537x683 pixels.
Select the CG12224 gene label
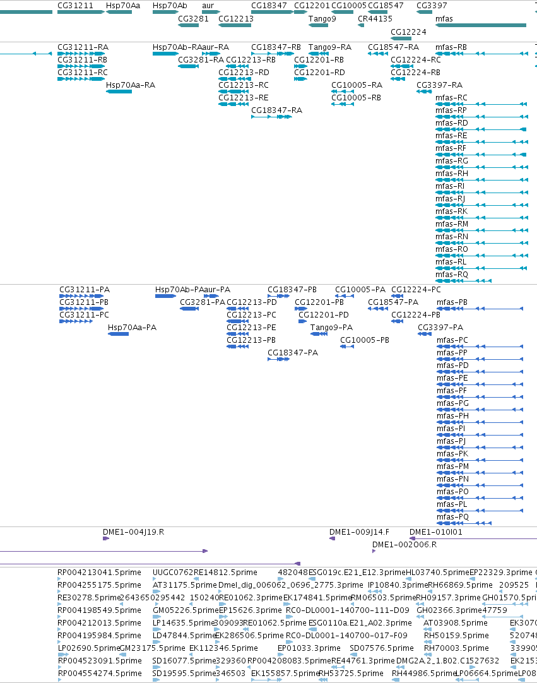408,32
